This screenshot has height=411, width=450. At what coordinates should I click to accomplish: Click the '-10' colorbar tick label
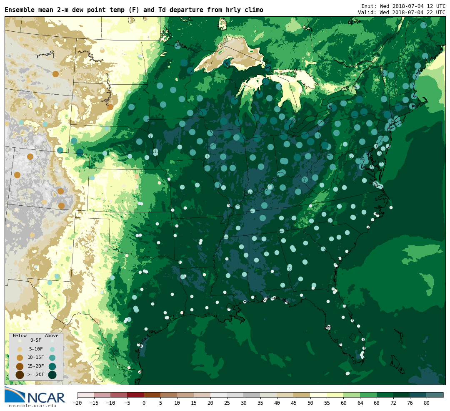[x=111, y=403]
